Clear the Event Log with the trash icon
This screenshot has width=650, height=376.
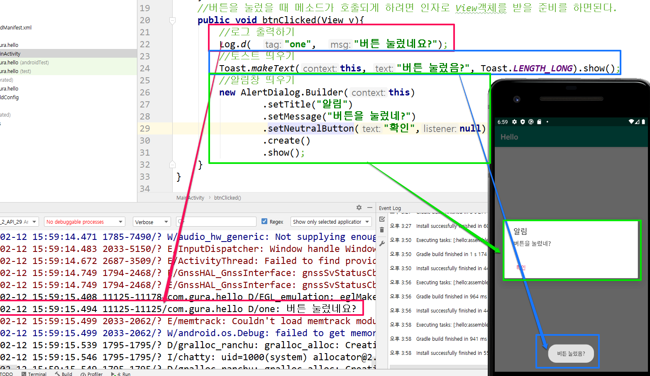(x=382, y=230)
